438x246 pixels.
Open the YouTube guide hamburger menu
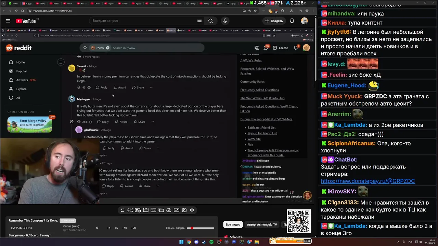pyautogui.click(x=8, y=21)
